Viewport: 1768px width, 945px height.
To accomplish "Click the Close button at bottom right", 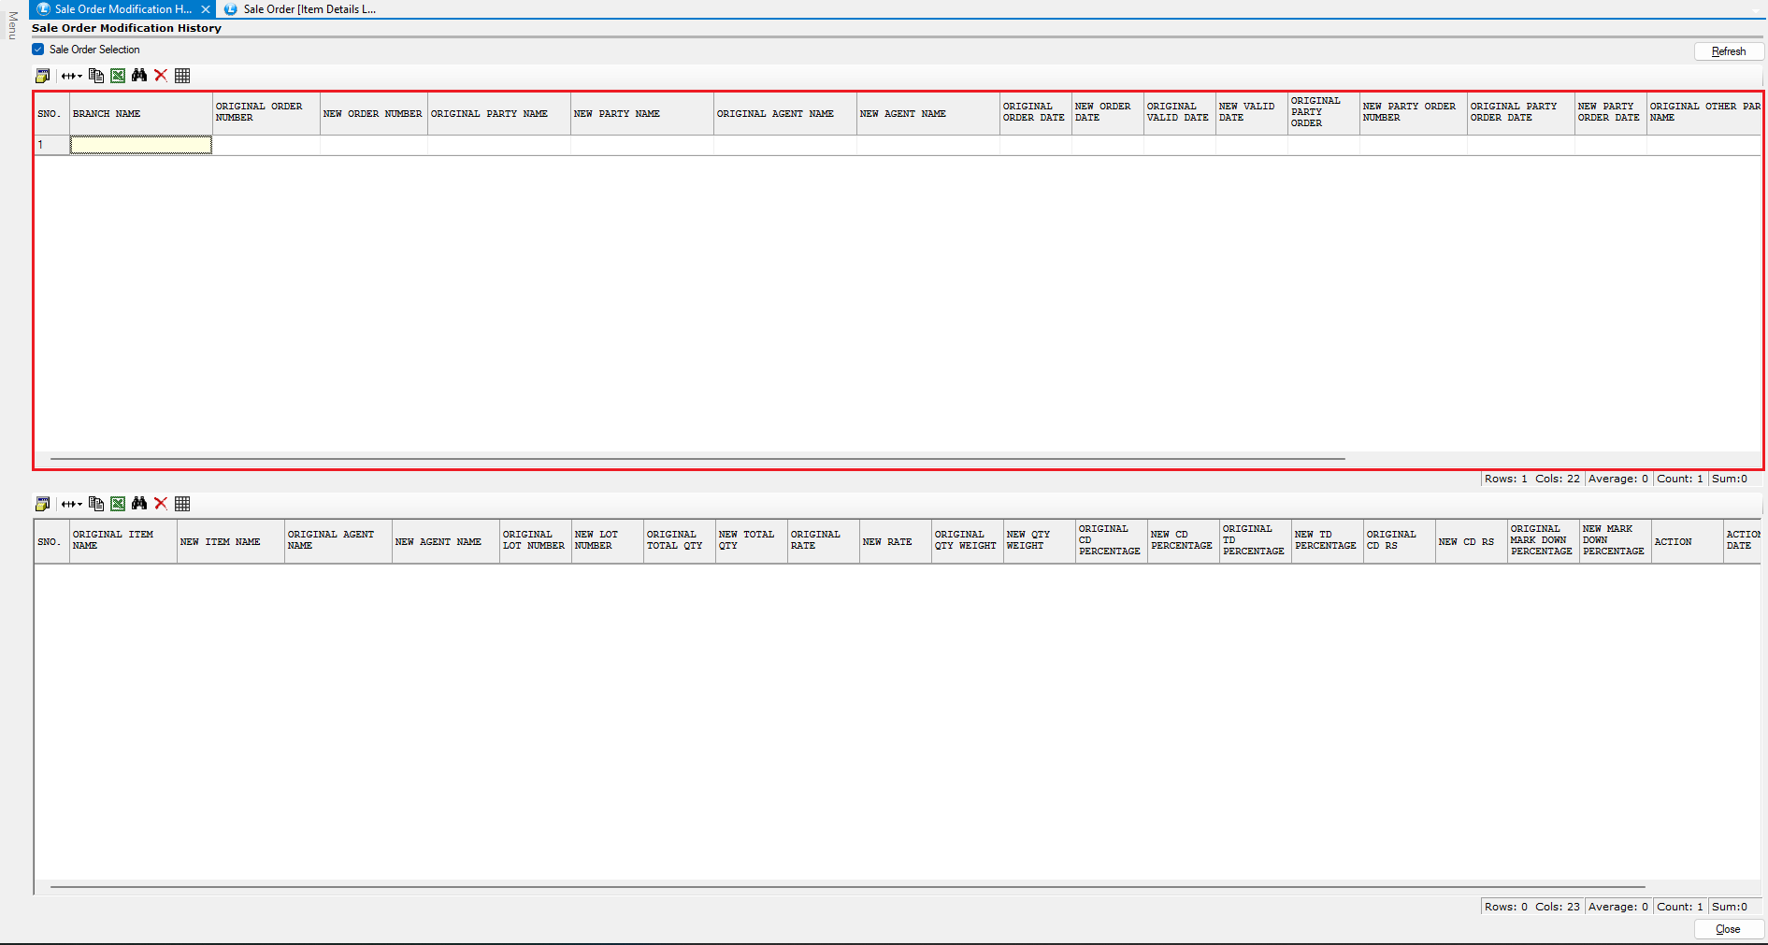I will (x=1728, y=929).
